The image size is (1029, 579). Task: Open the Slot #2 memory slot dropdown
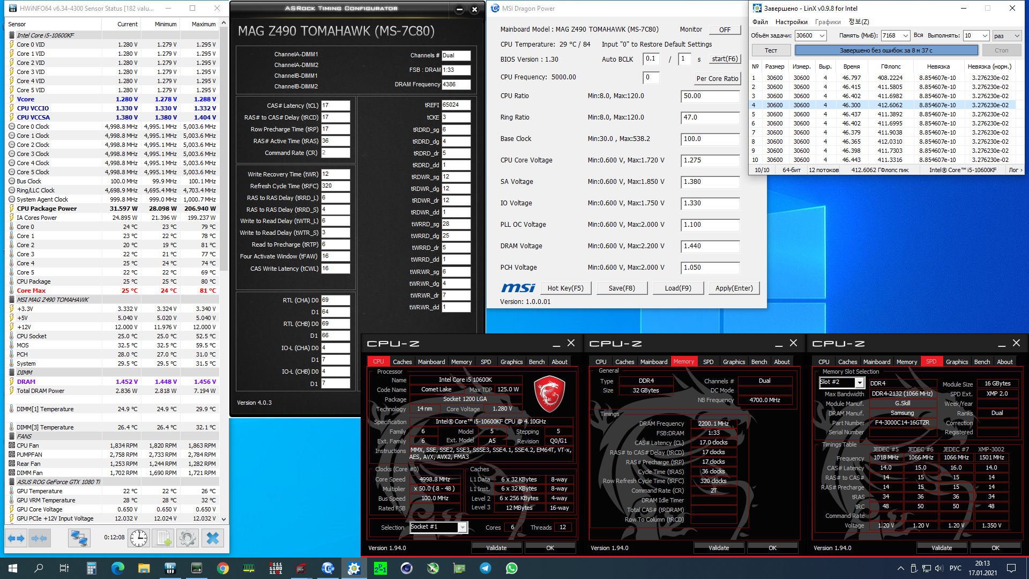pos(860,382)
